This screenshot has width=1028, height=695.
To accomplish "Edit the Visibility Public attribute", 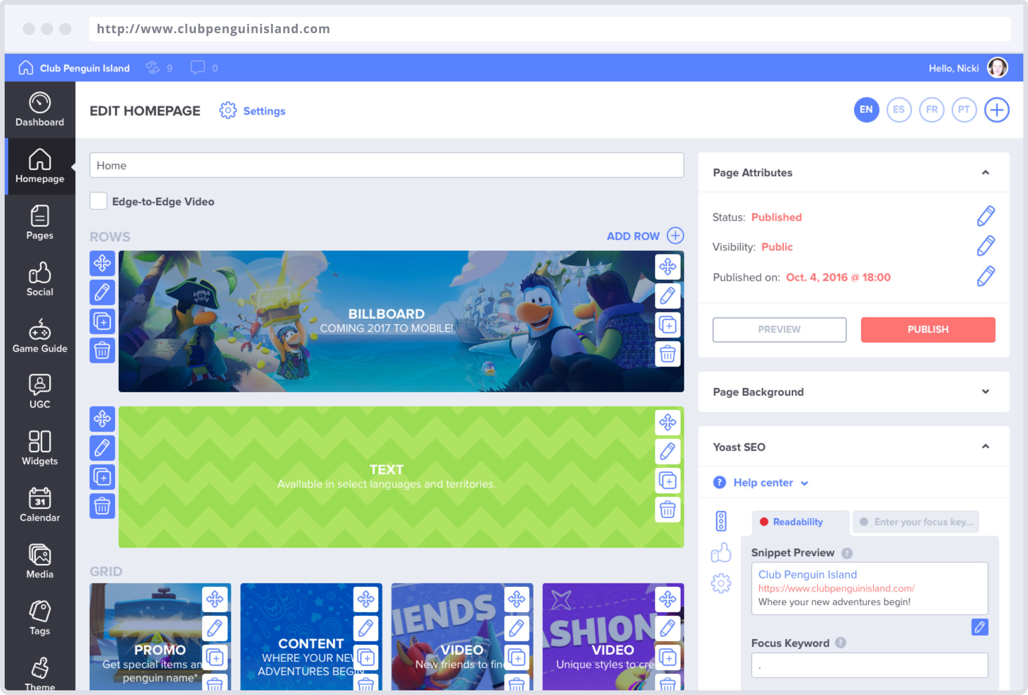I will click(x=985, y=246).
